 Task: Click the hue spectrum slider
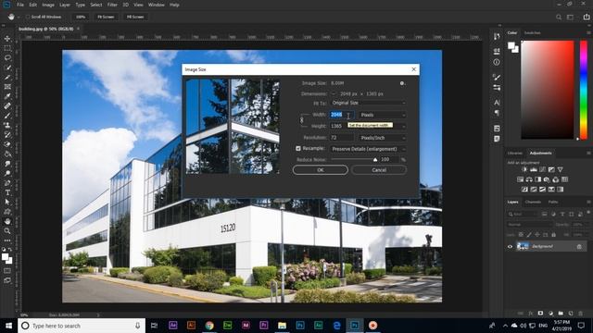584,90
